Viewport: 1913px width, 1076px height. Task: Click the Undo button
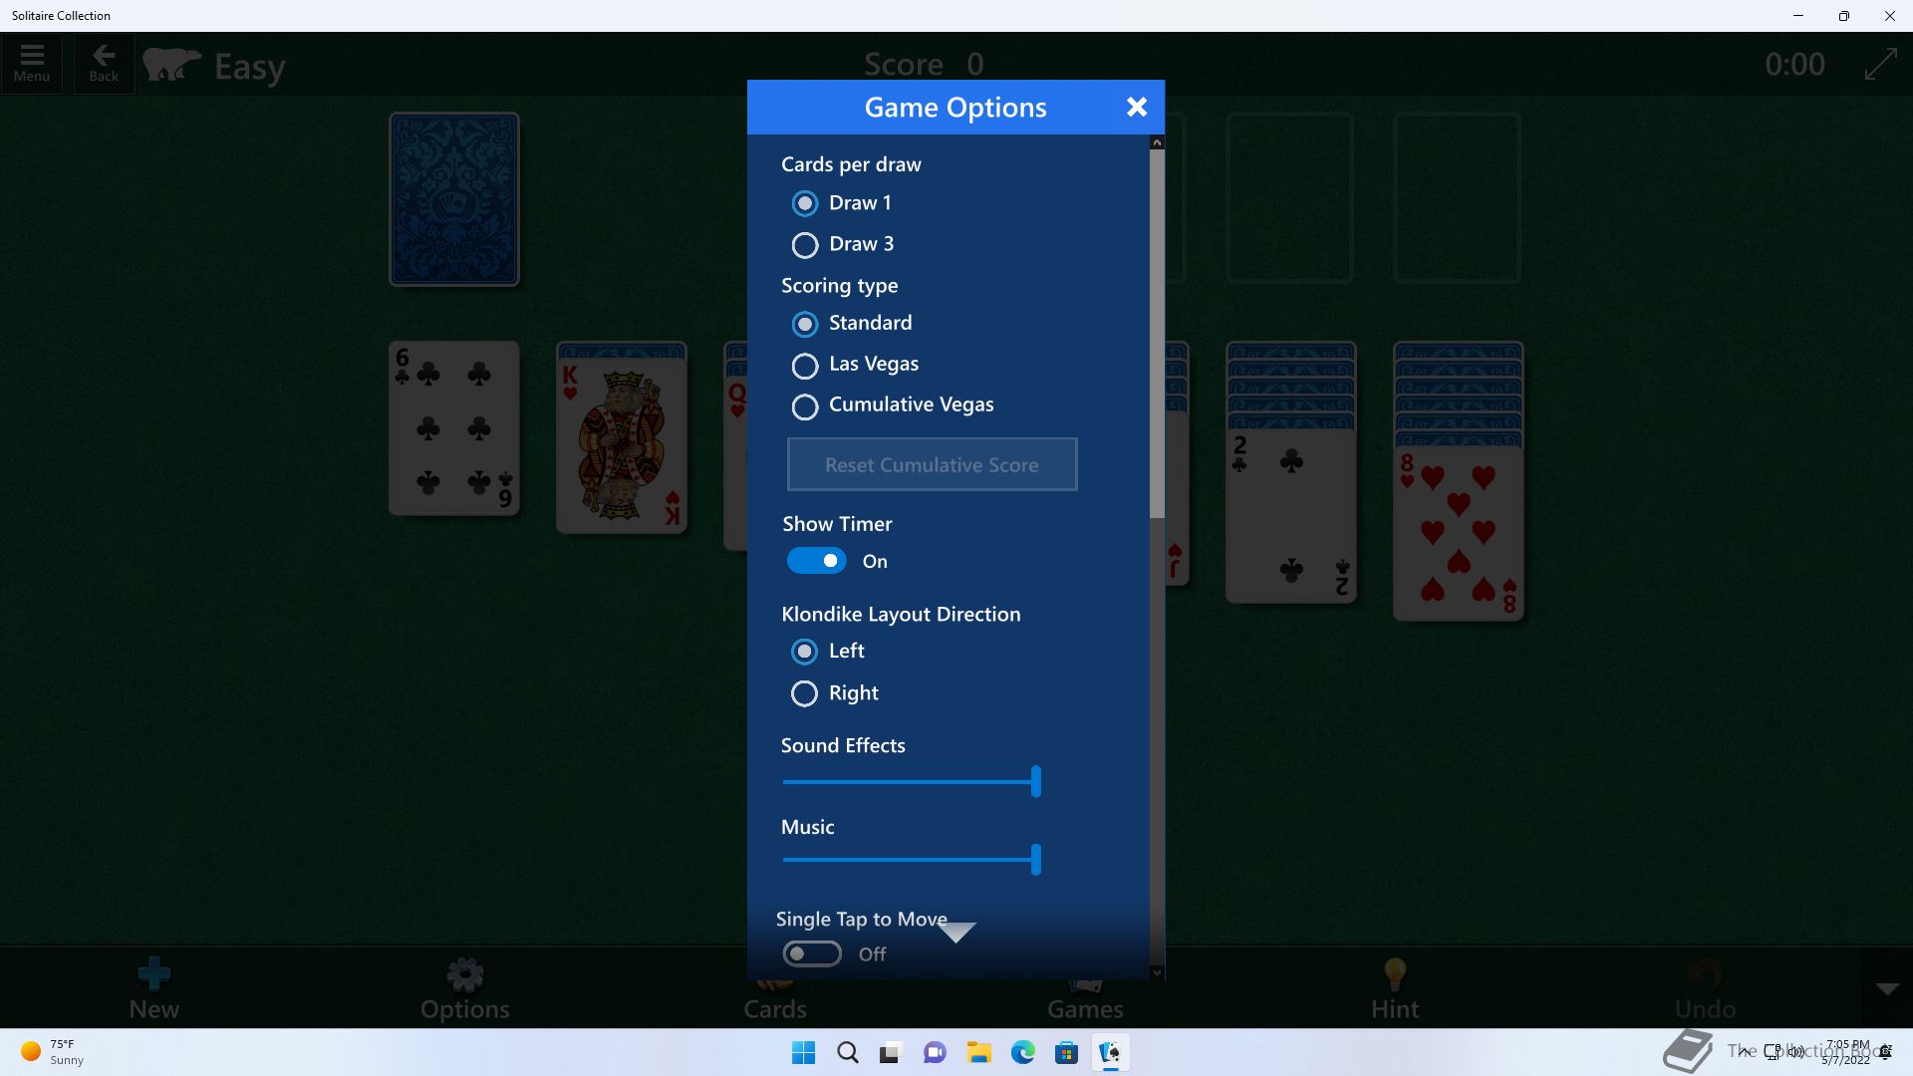click(x=1705, y=988)
